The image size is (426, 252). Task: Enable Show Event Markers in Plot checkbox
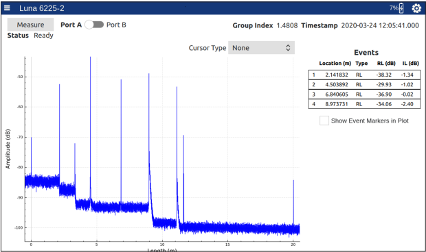pos(324,121)
